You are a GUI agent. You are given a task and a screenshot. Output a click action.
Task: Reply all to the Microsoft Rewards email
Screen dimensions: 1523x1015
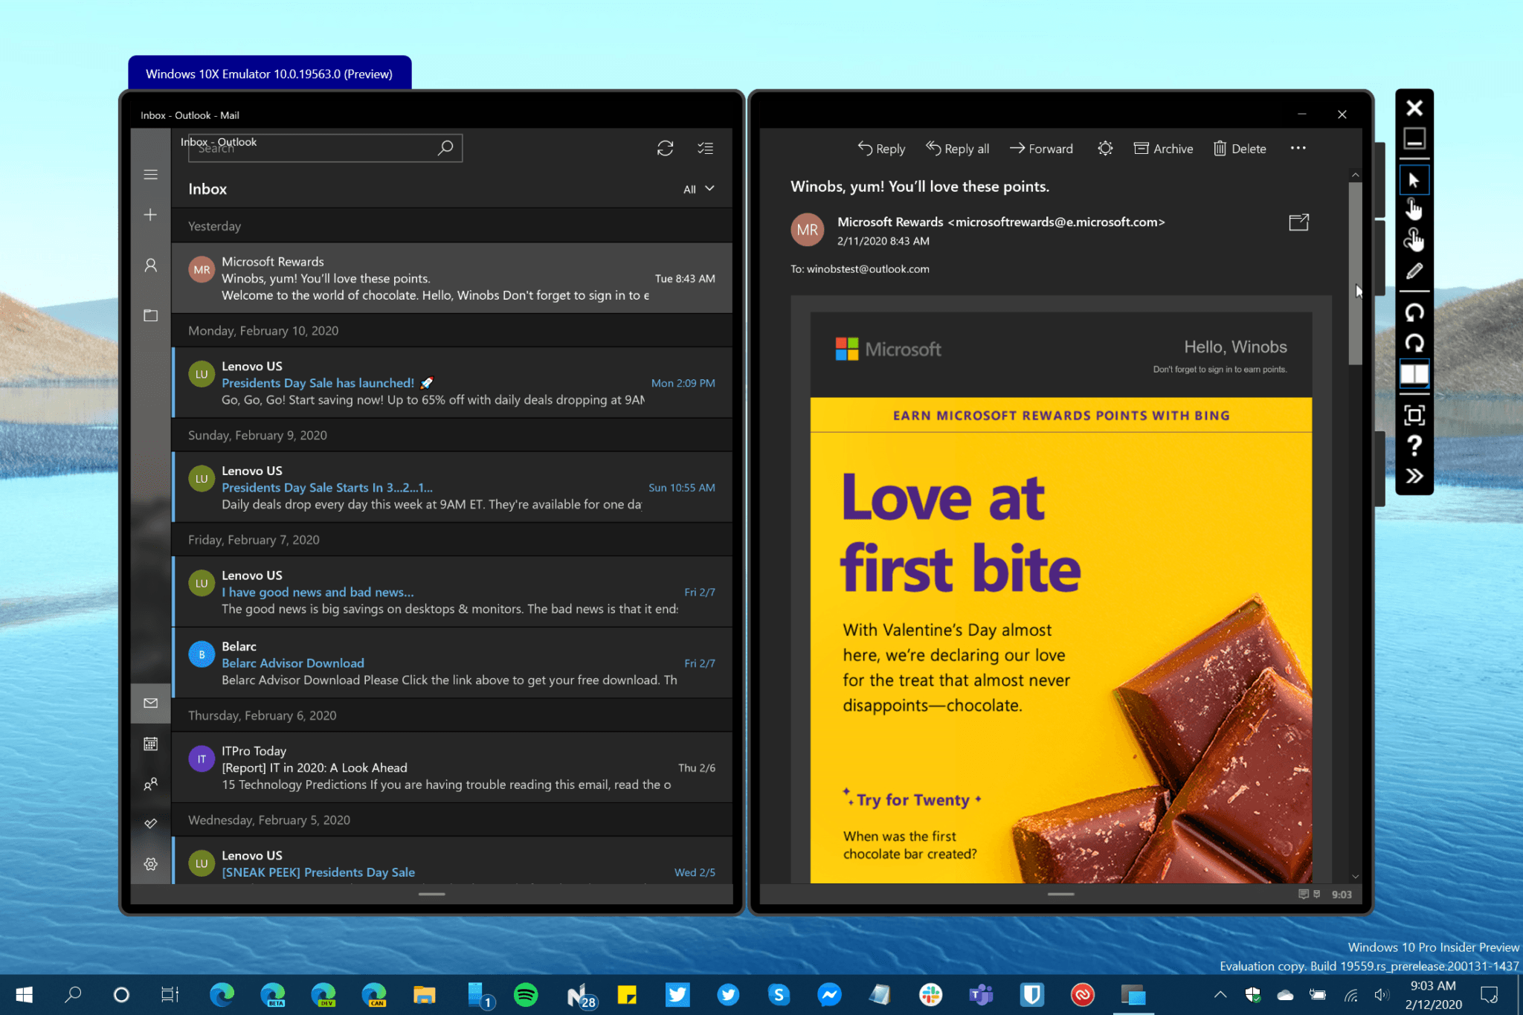tap(957, 148)
